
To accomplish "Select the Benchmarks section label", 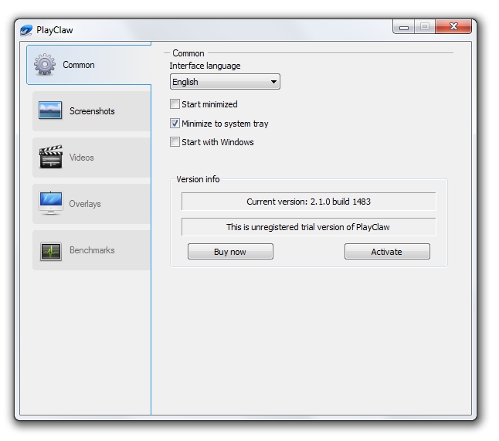I will (92, 250).
